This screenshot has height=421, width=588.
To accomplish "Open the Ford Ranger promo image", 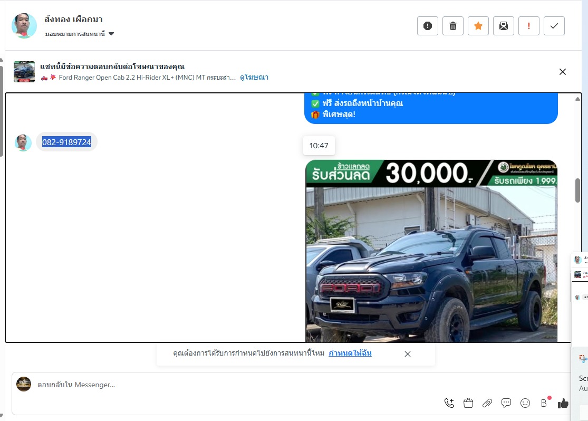I will 431,251.
